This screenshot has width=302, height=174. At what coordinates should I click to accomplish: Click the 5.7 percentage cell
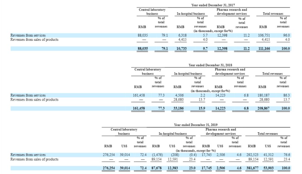point(205,35)
